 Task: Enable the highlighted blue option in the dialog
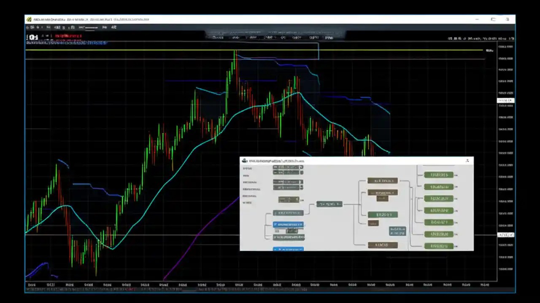(288, 224)
